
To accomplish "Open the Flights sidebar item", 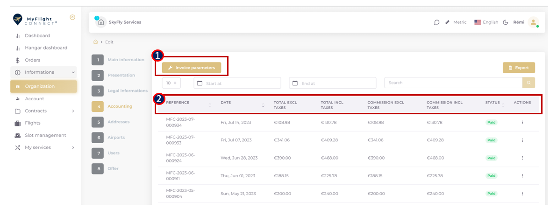I will pos(32,123).
